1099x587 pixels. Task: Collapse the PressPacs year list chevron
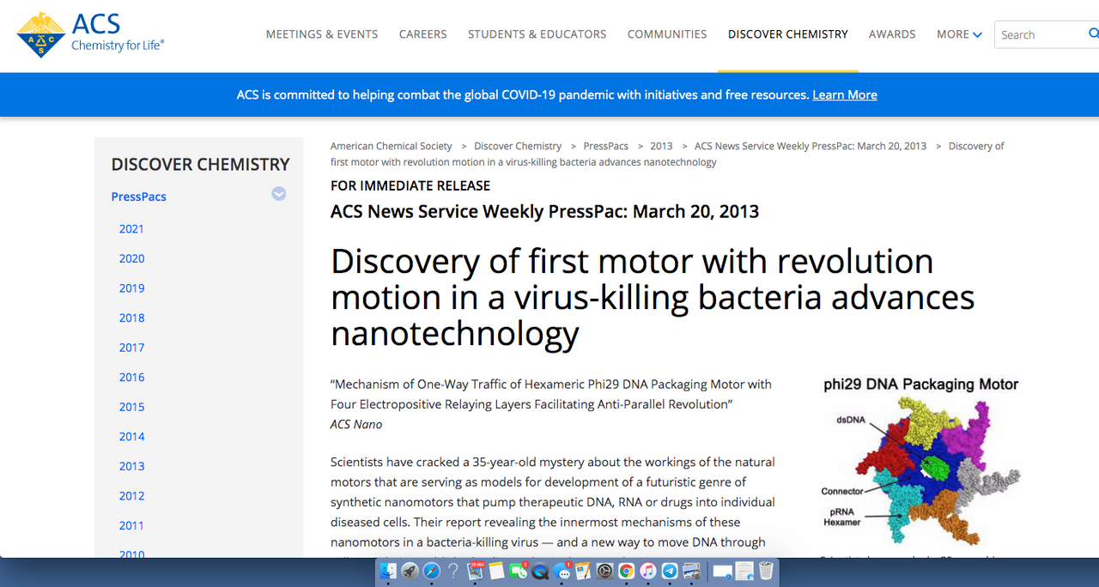[279, 194]
